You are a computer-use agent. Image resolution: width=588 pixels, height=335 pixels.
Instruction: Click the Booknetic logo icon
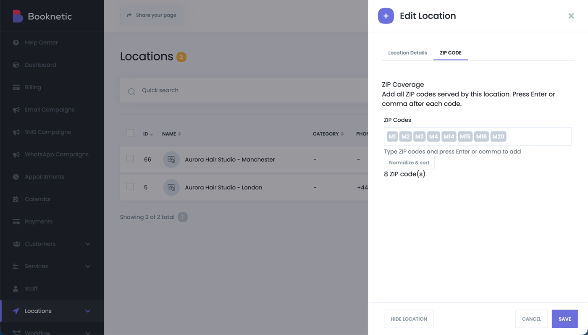pyautogui.click(x=17, y=16)
